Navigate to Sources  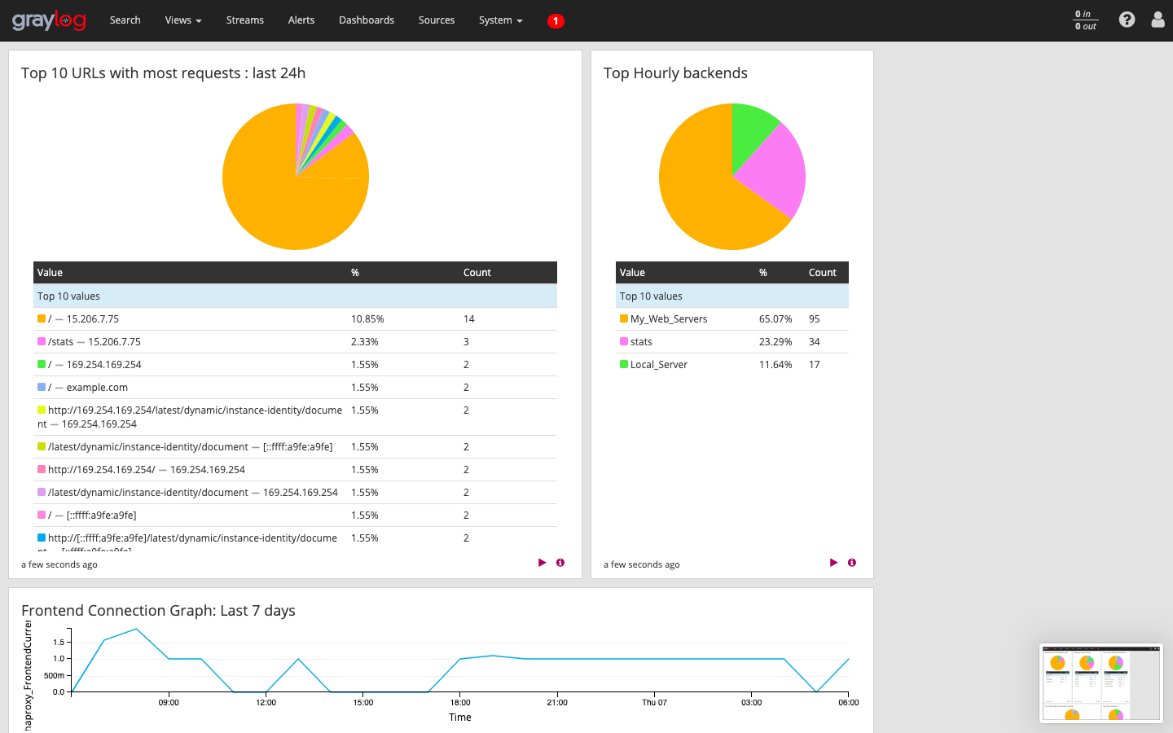(x=437, y=20)
